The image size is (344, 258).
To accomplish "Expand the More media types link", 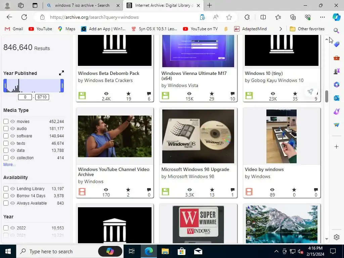I will (9, 165).
